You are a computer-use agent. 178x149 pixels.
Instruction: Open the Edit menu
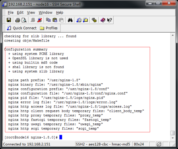(20, 12)
